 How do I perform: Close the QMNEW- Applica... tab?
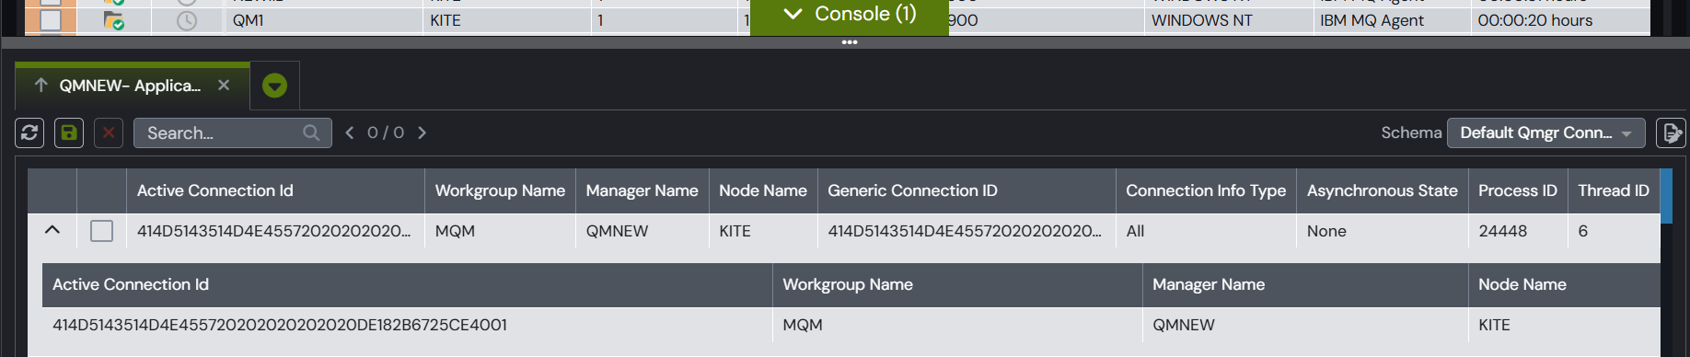(x=224, y=86)
